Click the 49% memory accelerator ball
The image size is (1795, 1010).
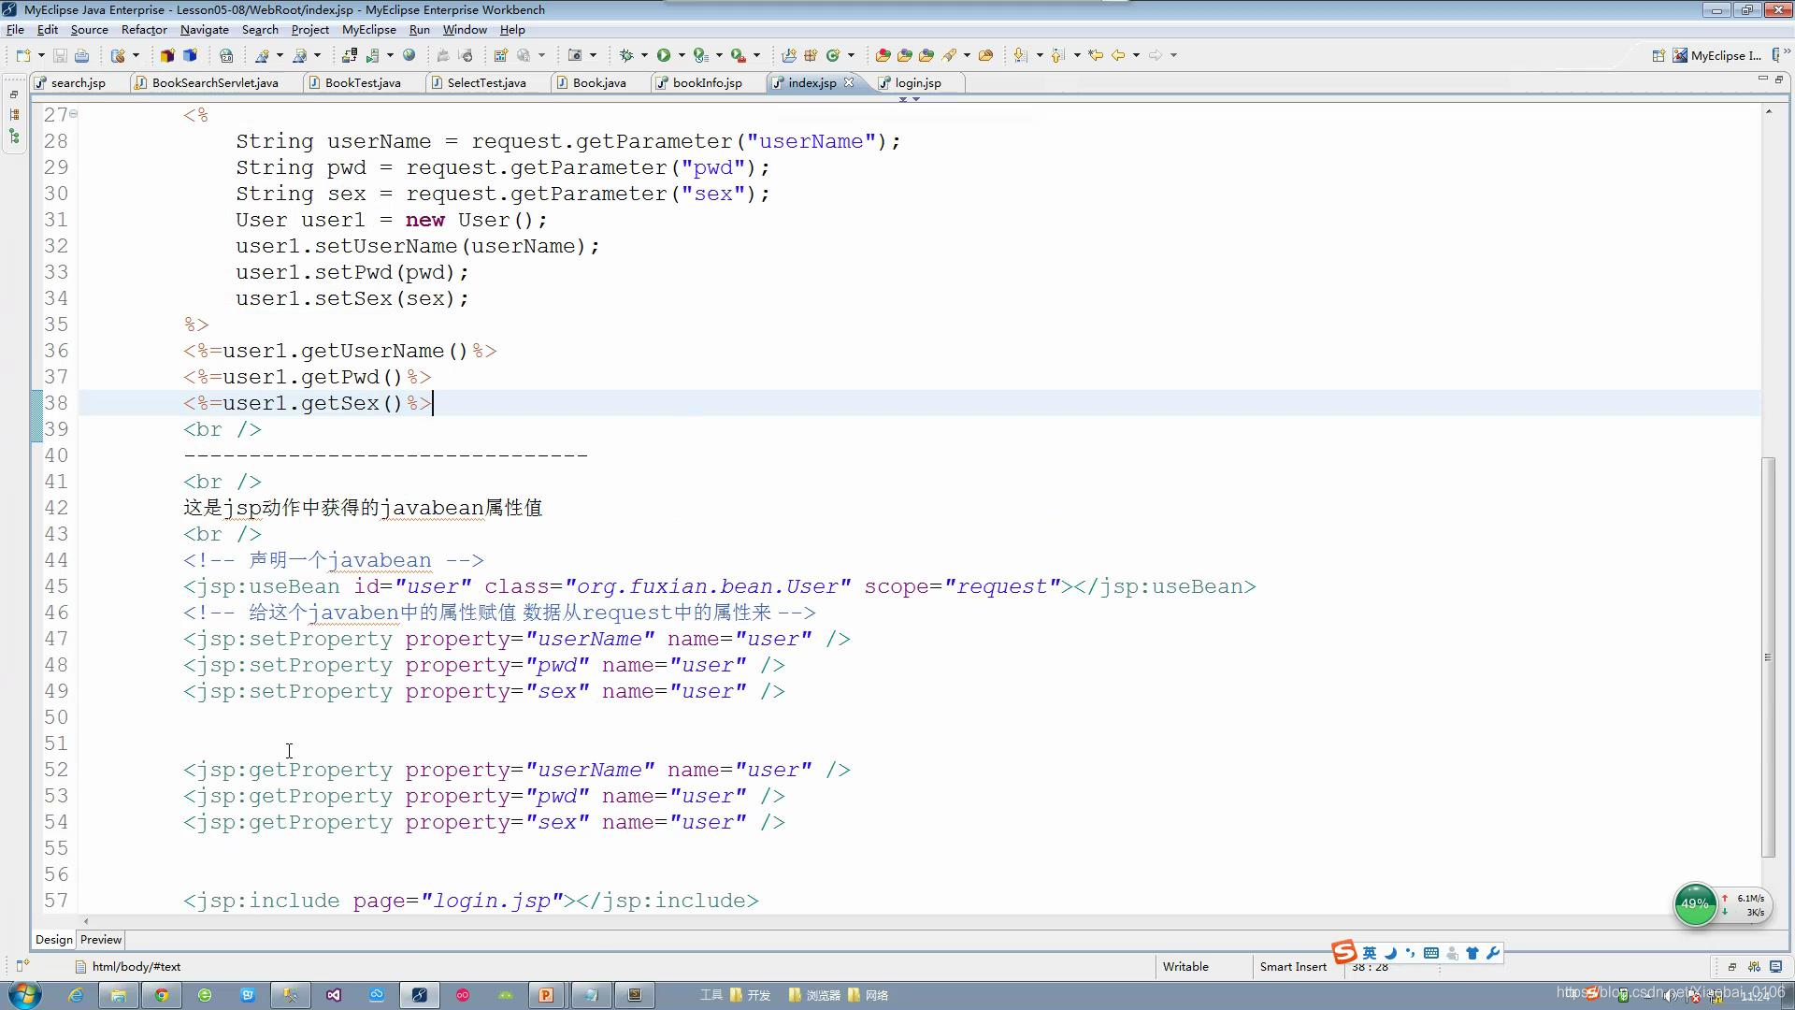coord(1695,903)
